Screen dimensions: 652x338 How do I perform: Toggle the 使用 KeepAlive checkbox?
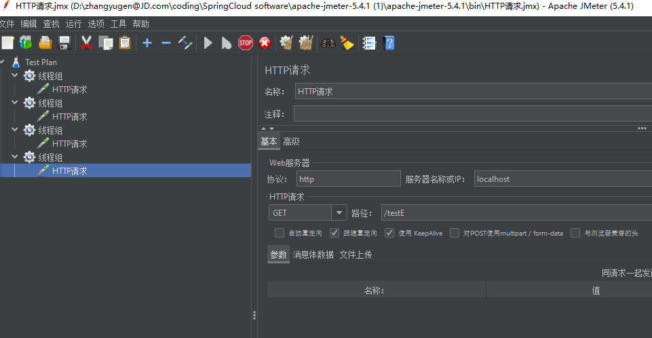click(389, 233)
